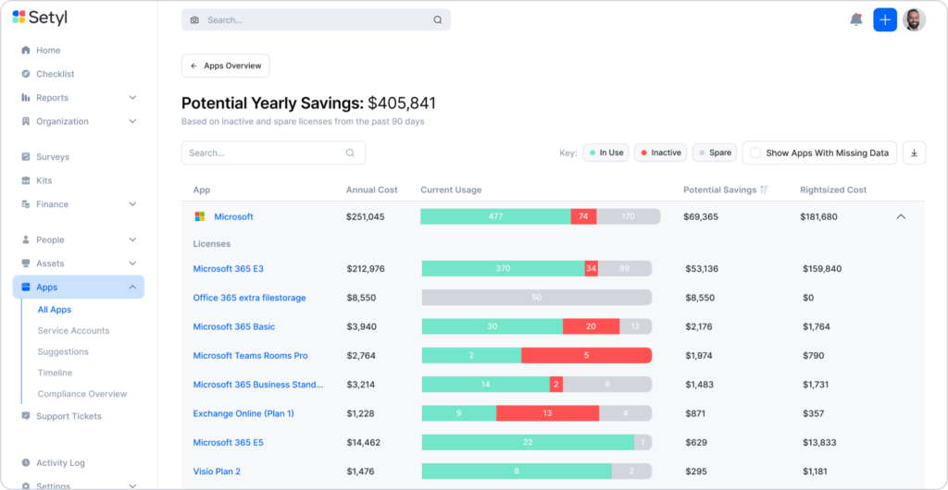The height and width of the screenshot is (490, 948).
Task: Open the Microsoft 365 E3 license link
Action: click(x=228, y=268)
